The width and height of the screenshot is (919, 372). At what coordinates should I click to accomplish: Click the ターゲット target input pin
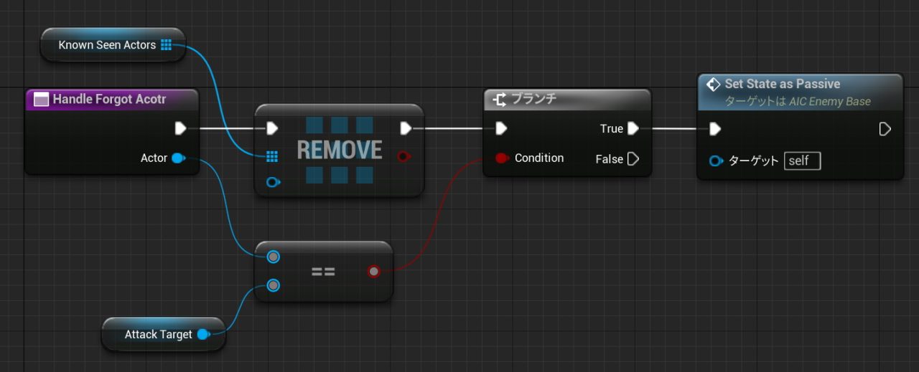coord(716,161)
